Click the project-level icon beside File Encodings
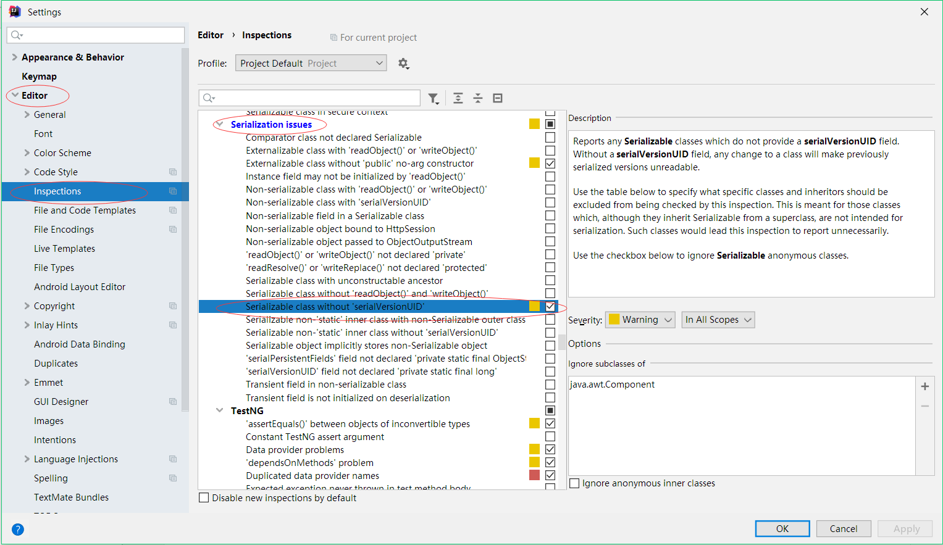This screenshot has width=943, height=545. click(x=173, y=230)
